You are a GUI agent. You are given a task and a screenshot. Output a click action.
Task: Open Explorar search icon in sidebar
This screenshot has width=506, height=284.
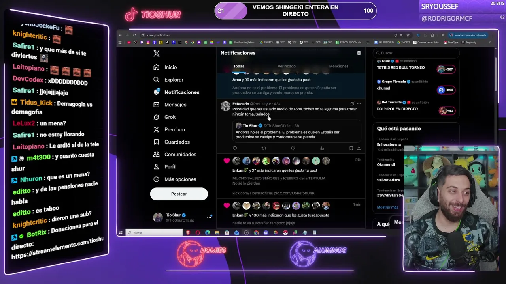pyautogui.click(x=157, y=80)
